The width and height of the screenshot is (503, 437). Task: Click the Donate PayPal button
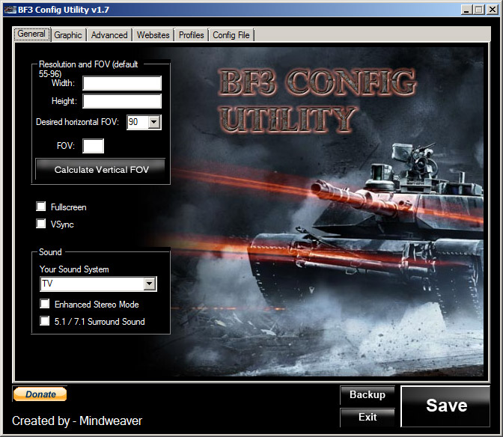coord(40,394)
